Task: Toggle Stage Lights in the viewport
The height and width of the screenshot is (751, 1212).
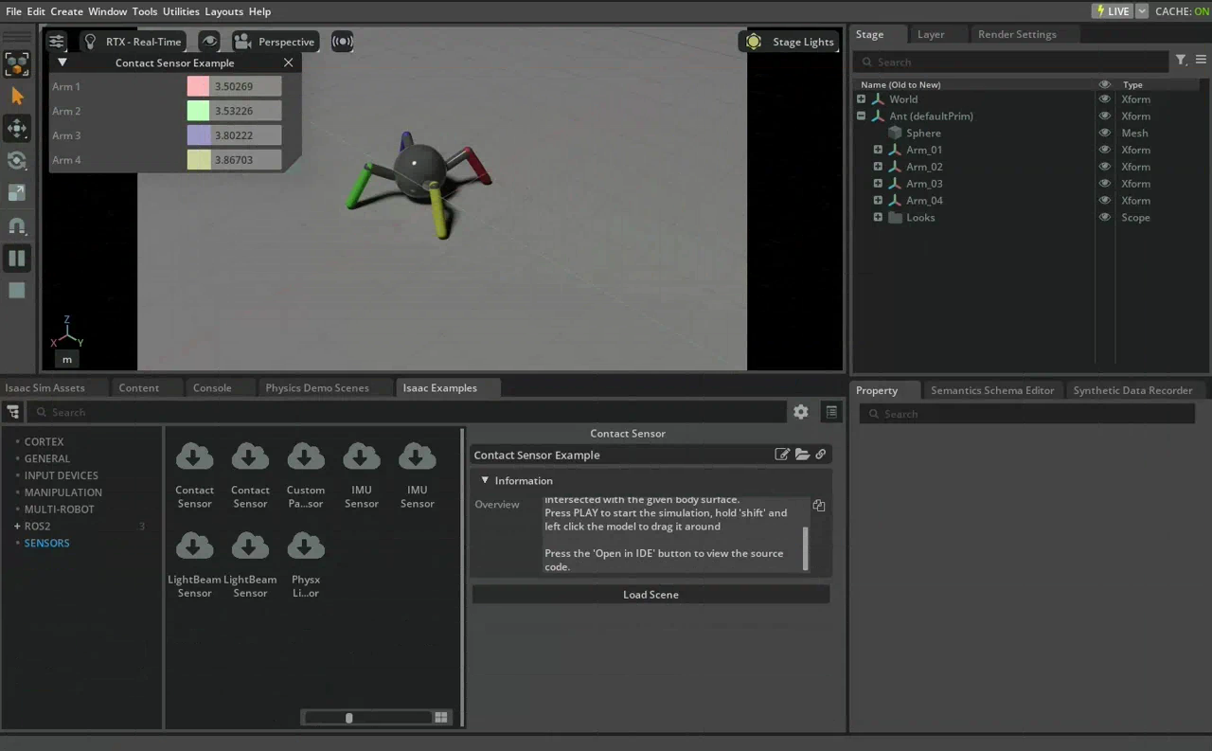Action: (790, 41)
